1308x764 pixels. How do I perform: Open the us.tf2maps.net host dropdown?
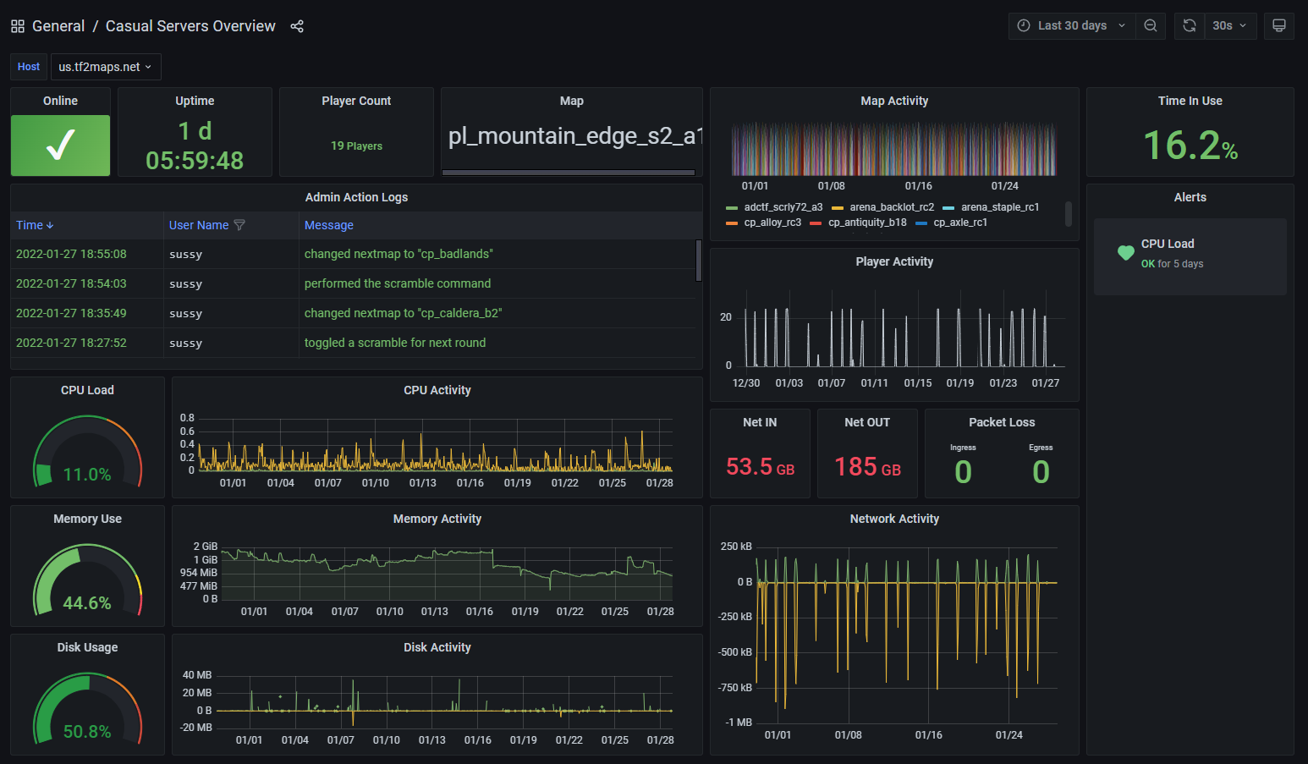coord(105,67)
